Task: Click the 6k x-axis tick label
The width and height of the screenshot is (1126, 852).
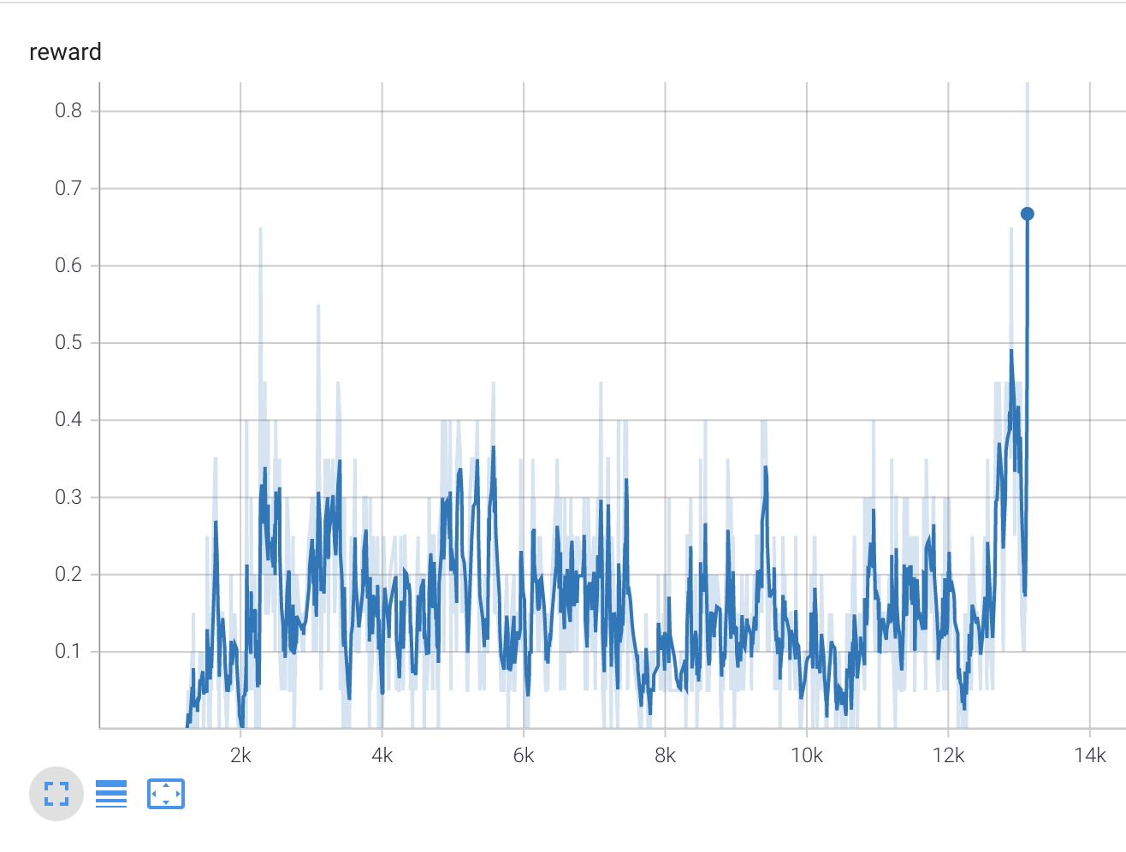Action: pyautogui.click(x=524, y=755)
